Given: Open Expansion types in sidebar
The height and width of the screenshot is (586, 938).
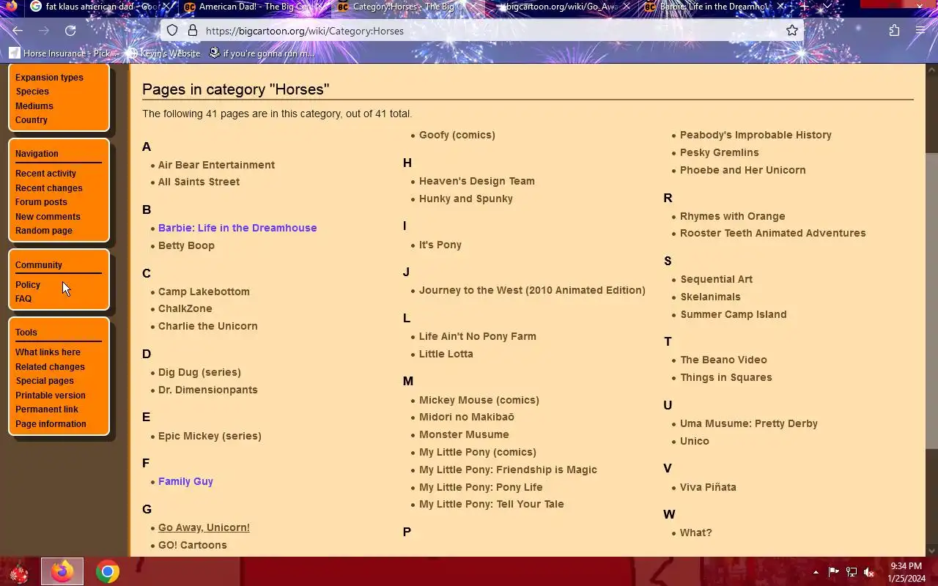Looking at the screenshot, I should [49, 78].
